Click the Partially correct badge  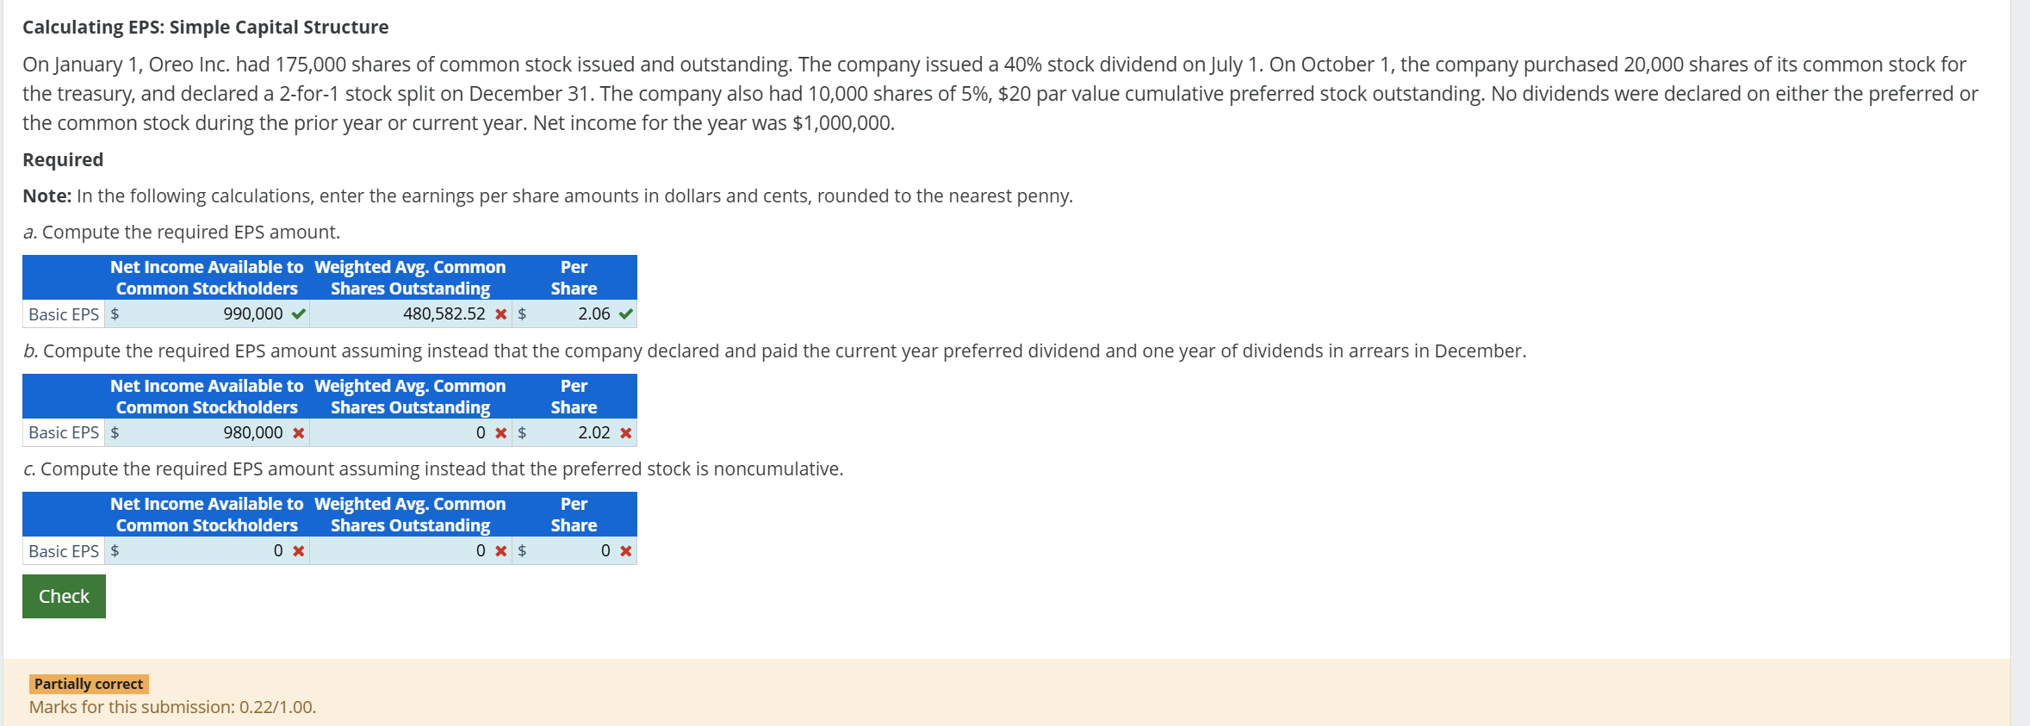88,683
